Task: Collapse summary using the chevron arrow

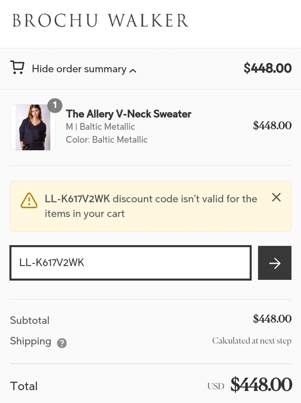Action: point(133,71)
